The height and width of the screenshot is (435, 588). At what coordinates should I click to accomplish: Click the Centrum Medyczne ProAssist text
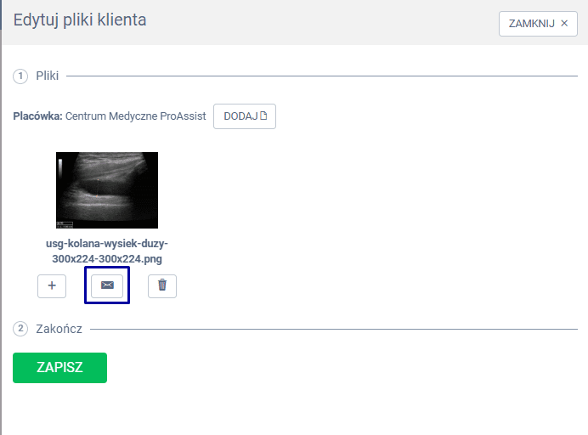pyautogui.click(x=136, y=116)
